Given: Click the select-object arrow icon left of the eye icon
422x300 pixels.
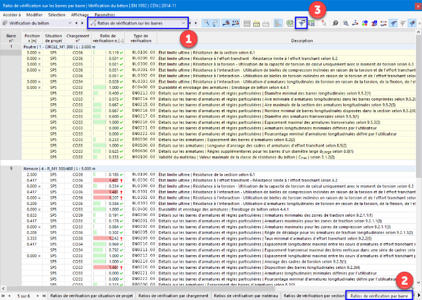Looking at the screenshot, I should coord(207,23).
